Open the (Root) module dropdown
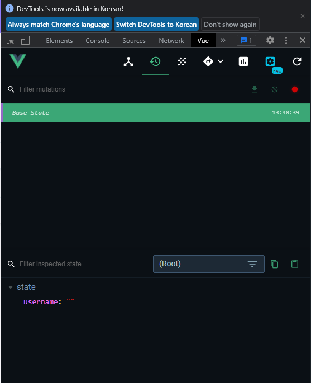 (x=209, y=264)
